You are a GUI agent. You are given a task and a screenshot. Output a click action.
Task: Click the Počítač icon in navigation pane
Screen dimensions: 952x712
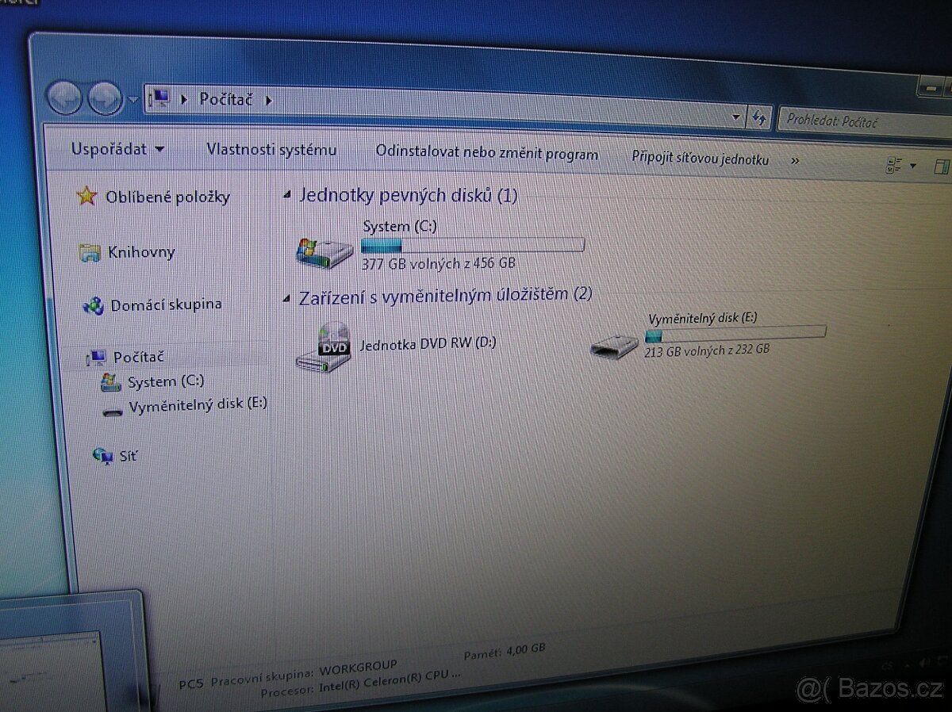click(97, 358)
